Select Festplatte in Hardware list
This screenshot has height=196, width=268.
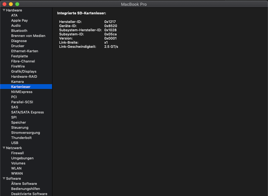[x=19, y=56]
